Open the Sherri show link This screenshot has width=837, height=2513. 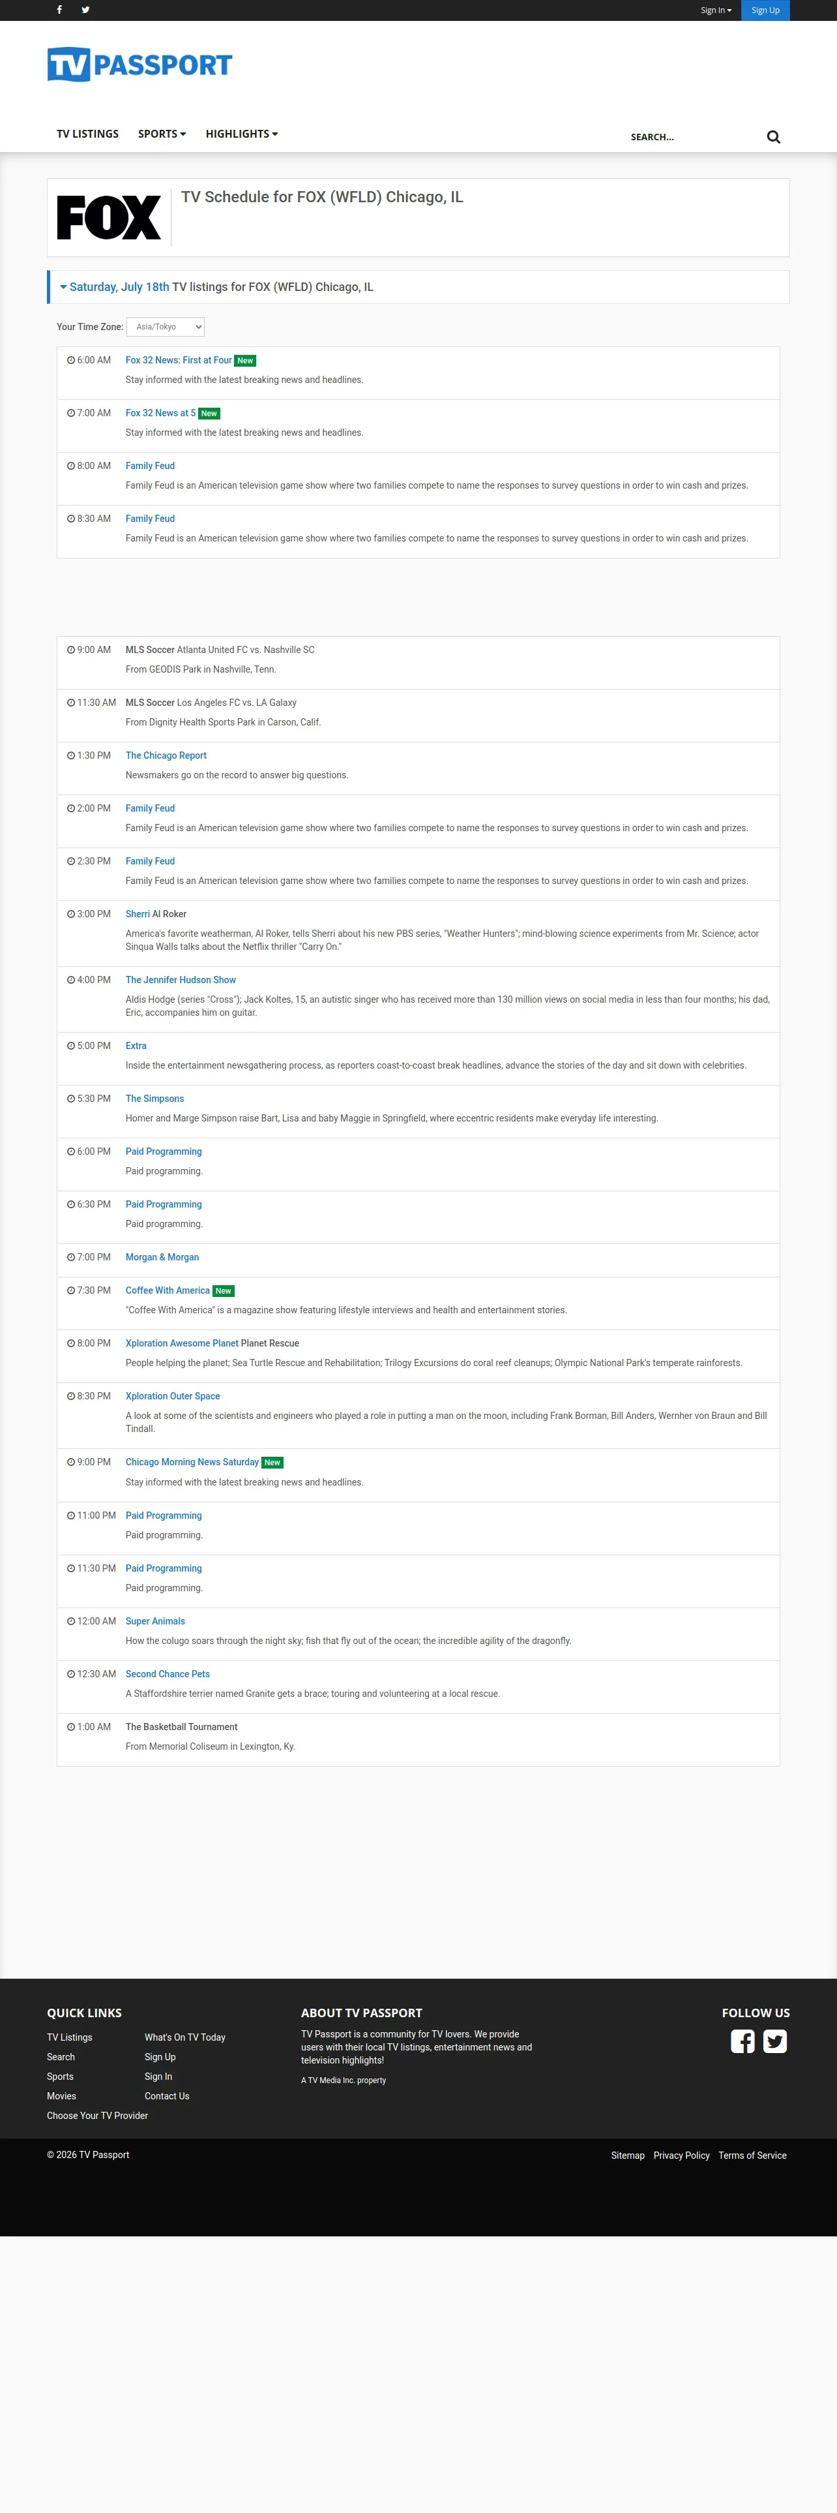coord(138,914)
